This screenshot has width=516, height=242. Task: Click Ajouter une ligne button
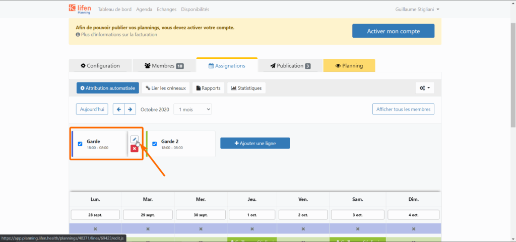pos(255,143)
